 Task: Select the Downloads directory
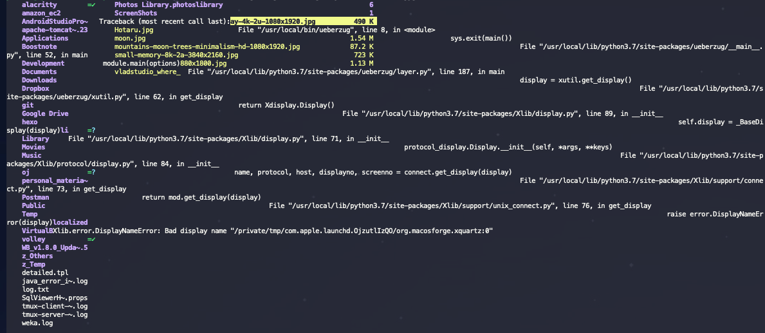tap(39, 80)
